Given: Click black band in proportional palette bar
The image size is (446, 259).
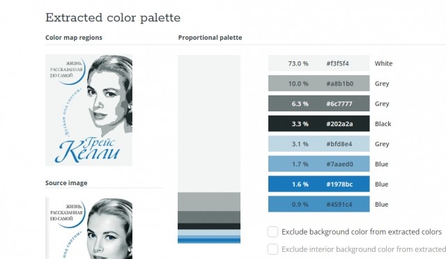Looking at the screenshot, I should (x=209, y=226).
